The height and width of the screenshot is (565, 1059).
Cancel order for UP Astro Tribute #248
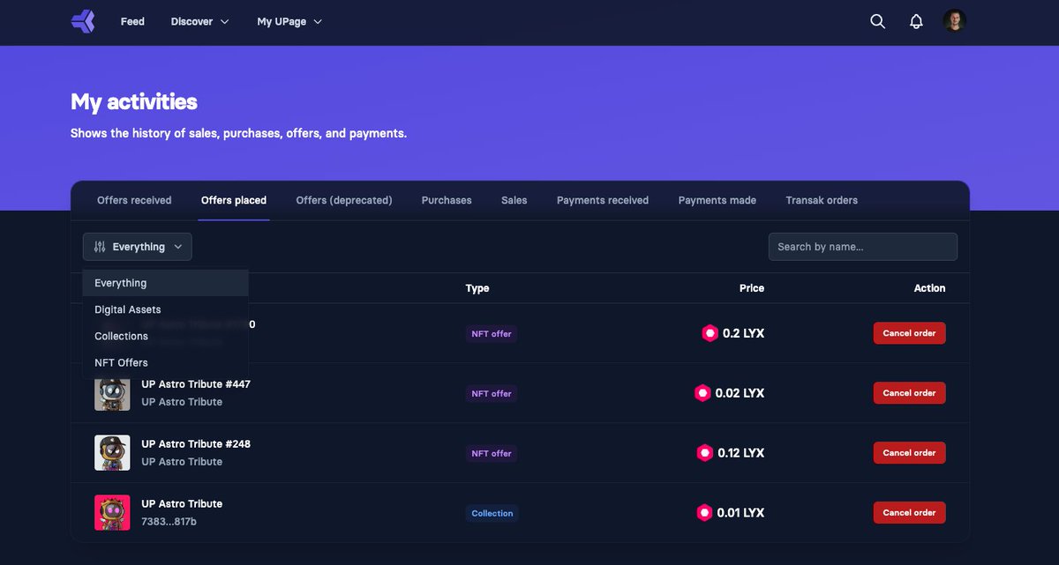pos(910,453)
